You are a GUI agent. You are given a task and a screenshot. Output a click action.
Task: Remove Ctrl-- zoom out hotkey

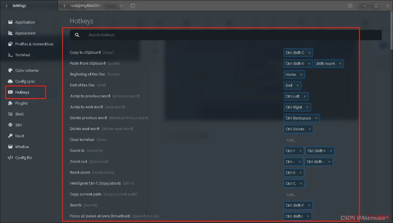299,162
